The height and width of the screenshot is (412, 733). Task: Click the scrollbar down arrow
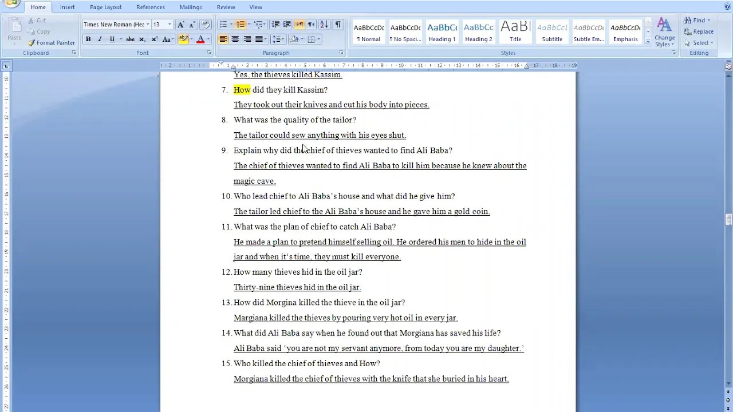click(728, 383)
